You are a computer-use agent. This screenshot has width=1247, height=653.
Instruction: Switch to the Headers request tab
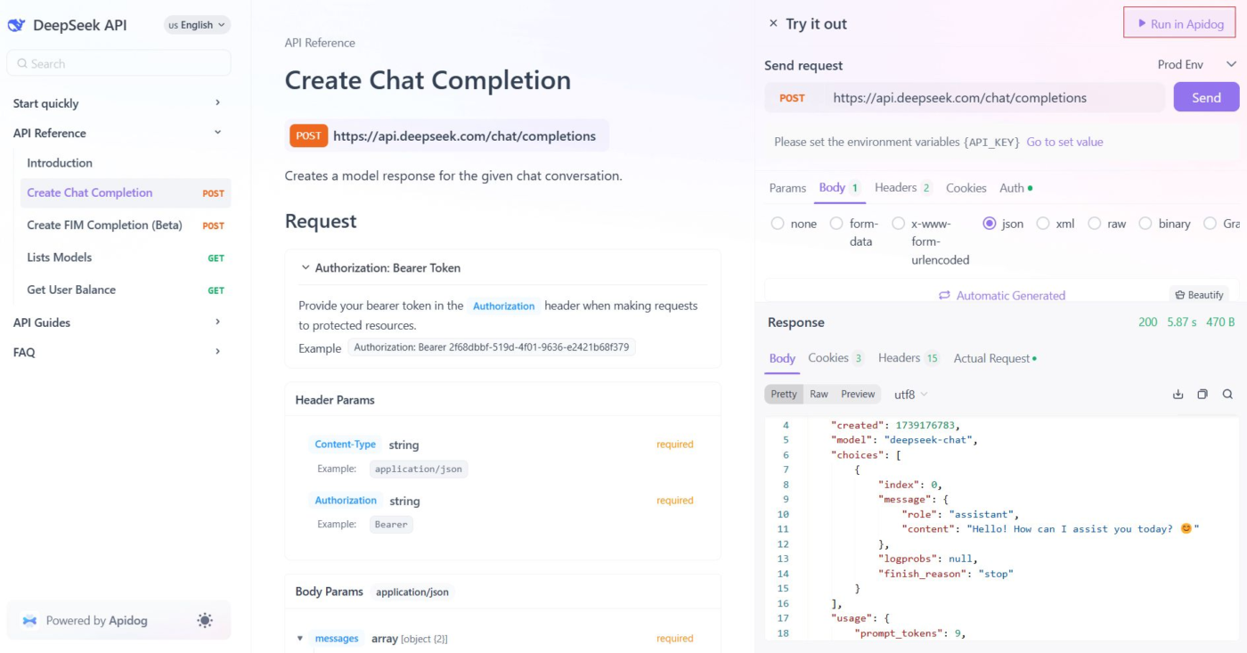point(896,188)
